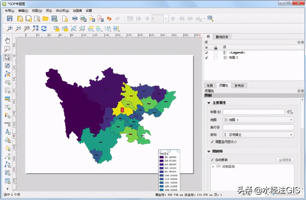The width and height of the screenshot is (306, 200).
Task: Click the Export as PDF icon
Action: (100, 18)
